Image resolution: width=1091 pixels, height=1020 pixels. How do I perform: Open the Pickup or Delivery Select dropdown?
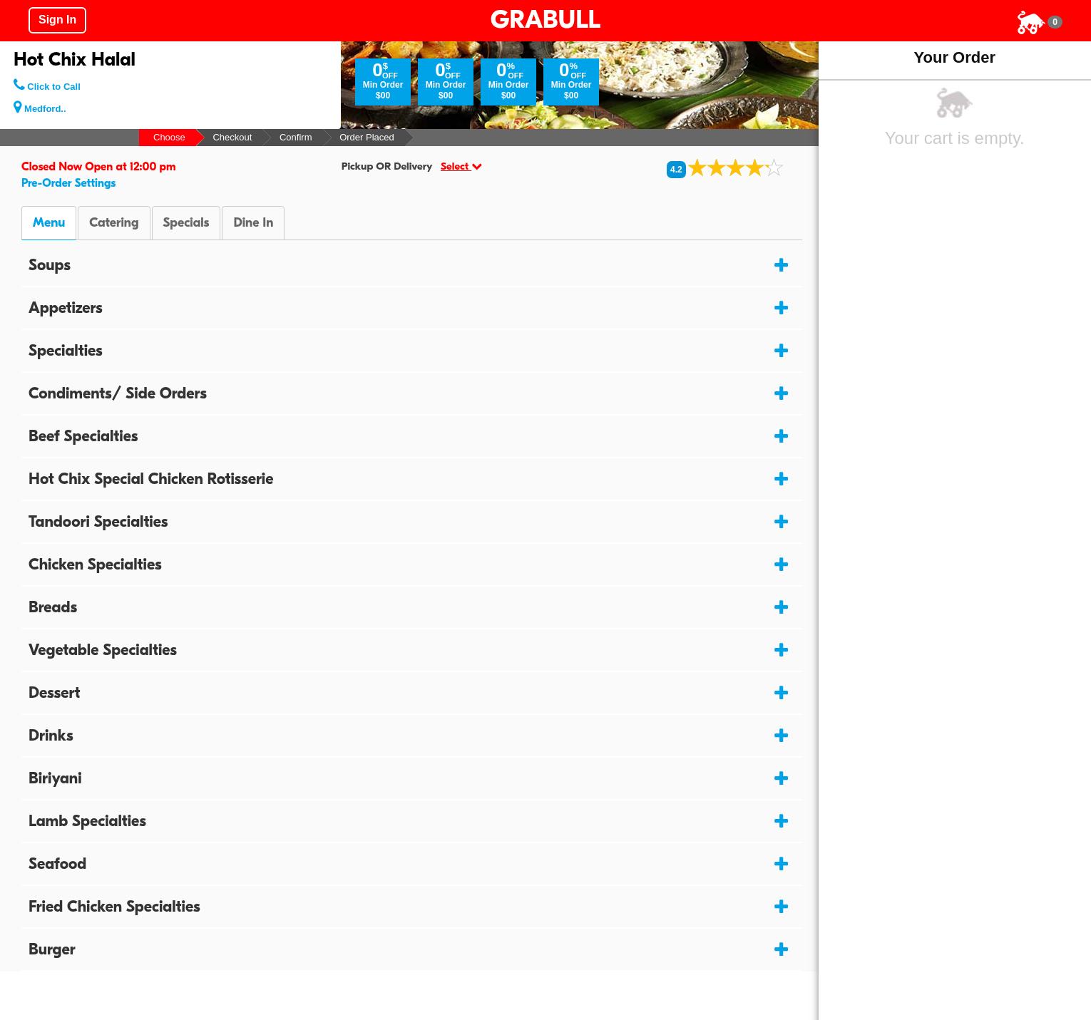click(461, 167)
